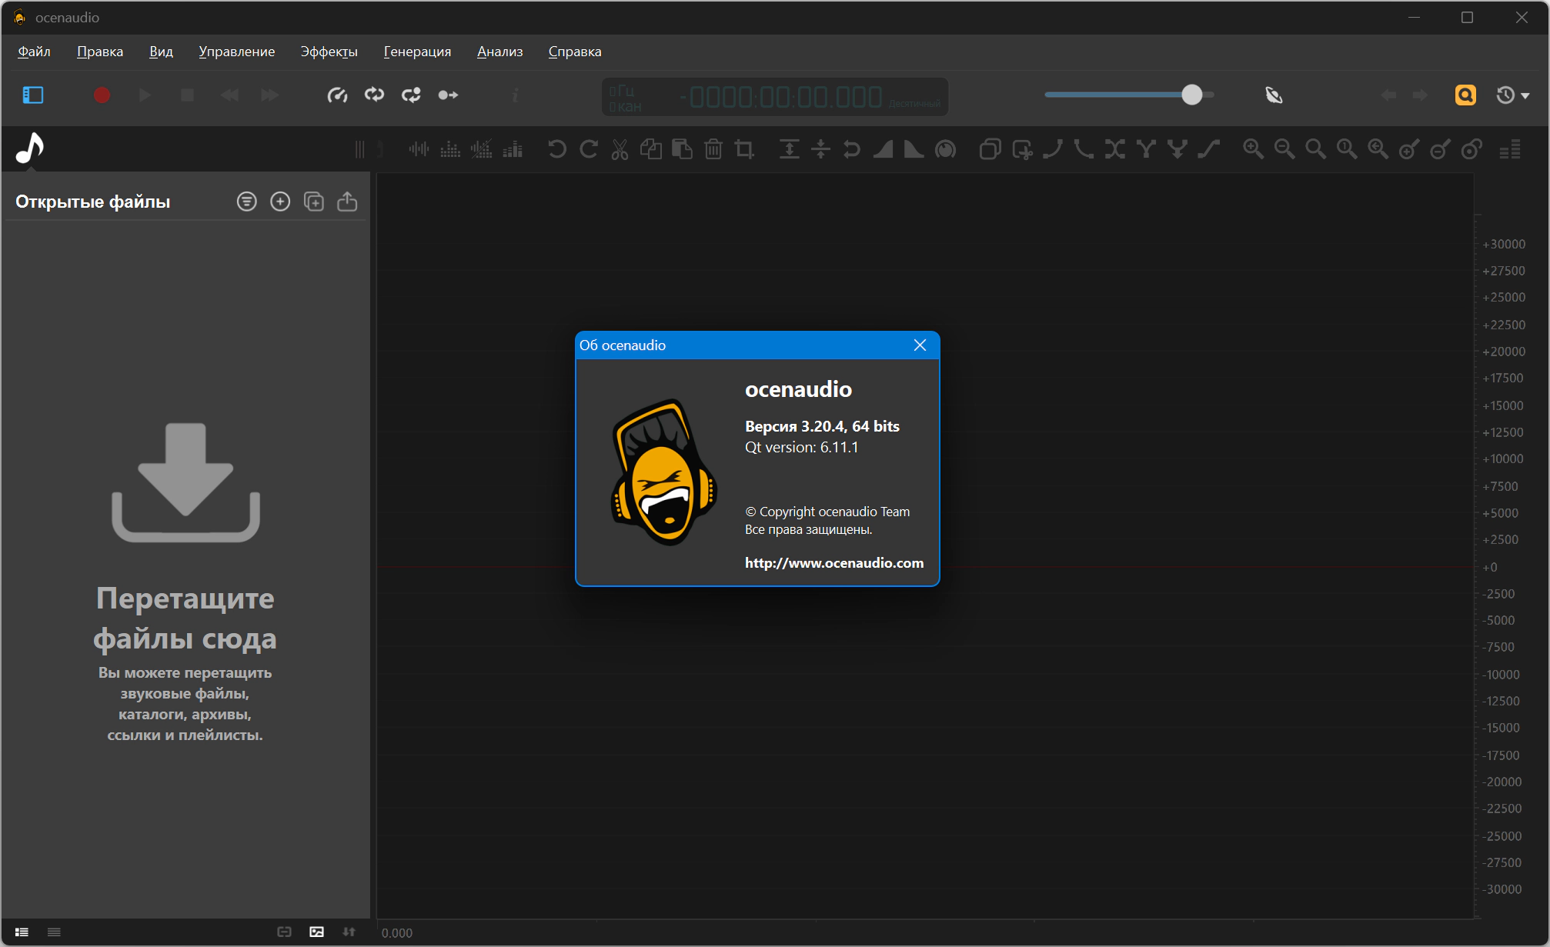Open the Эффекты menu
The height and width of the screenshot is (947, 1550).
(329, 52)
